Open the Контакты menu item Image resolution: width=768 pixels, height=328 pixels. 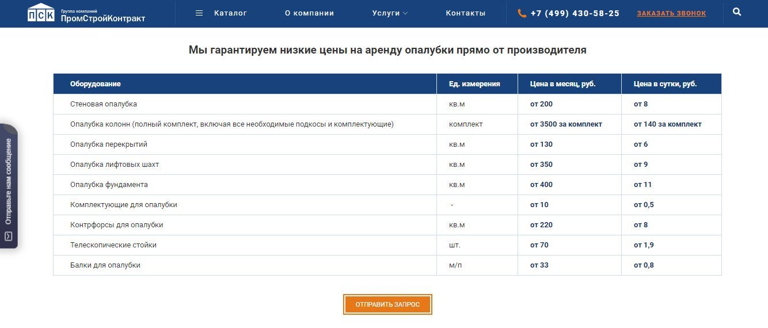pos(465,13)
